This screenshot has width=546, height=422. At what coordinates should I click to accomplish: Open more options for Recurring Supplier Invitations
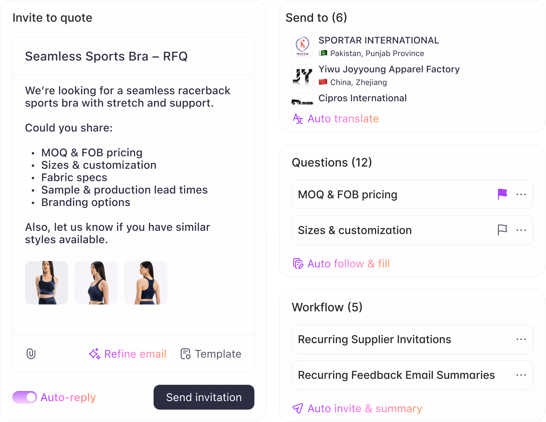click(521, 339)
